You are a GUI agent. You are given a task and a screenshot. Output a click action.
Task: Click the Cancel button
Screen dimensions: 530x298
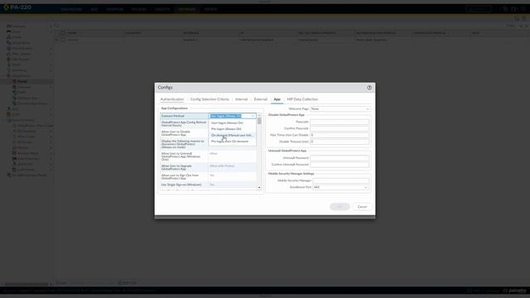[x=362, y=207]
